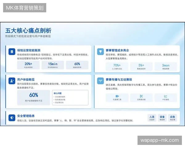
Task: Click the 场馆运营效能瓶颈 card heading
Action: (x=29, y=50)
